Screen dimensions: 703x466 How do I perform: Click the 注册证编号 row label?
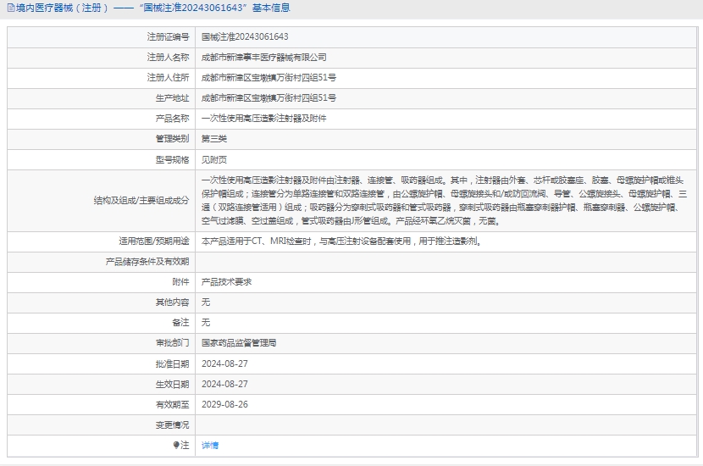click(168, 37)
